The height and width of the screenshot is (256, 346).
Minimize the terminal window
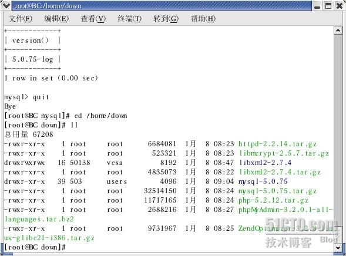[x=317, y=6]
